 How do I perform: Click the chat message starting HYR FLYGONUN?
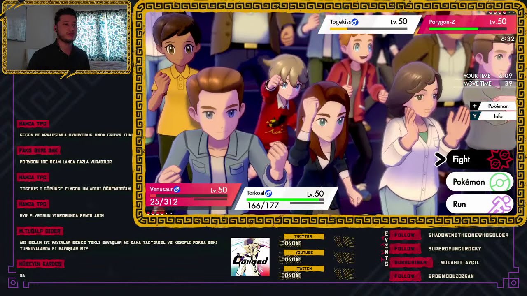(62, 215)
